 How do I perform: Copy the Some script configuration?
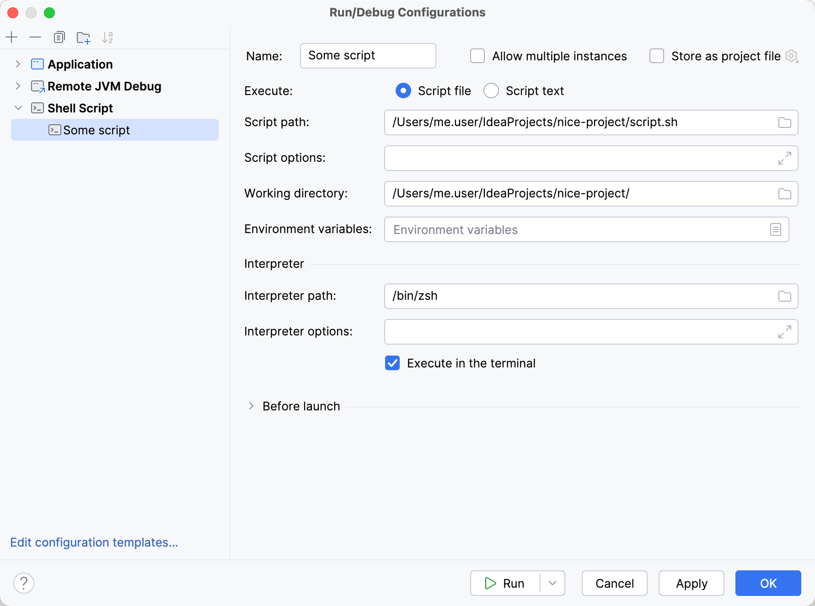59,37
